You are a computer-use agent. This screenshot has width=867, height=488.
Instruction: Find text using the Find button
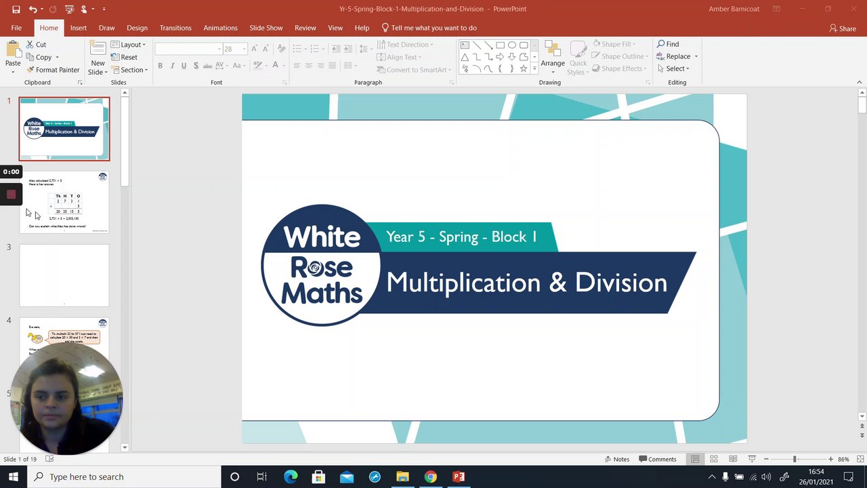pos(668,45)
